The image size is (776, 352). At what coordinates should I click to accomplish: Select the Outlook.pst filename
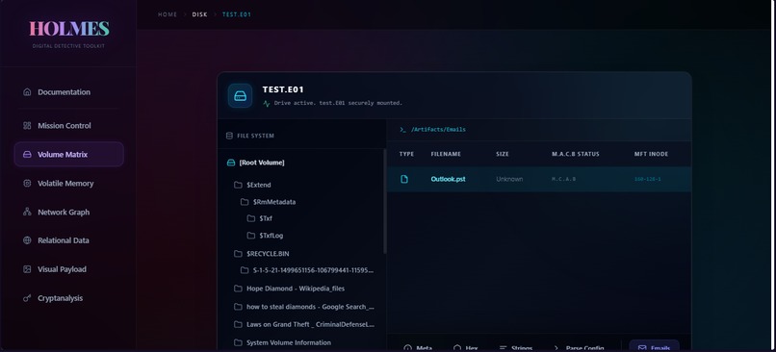[448, 179]
